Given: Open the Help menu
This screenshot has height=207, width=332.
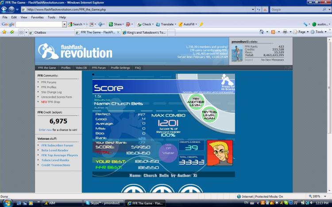Looking at the screenshot, I should coord(62,17).
